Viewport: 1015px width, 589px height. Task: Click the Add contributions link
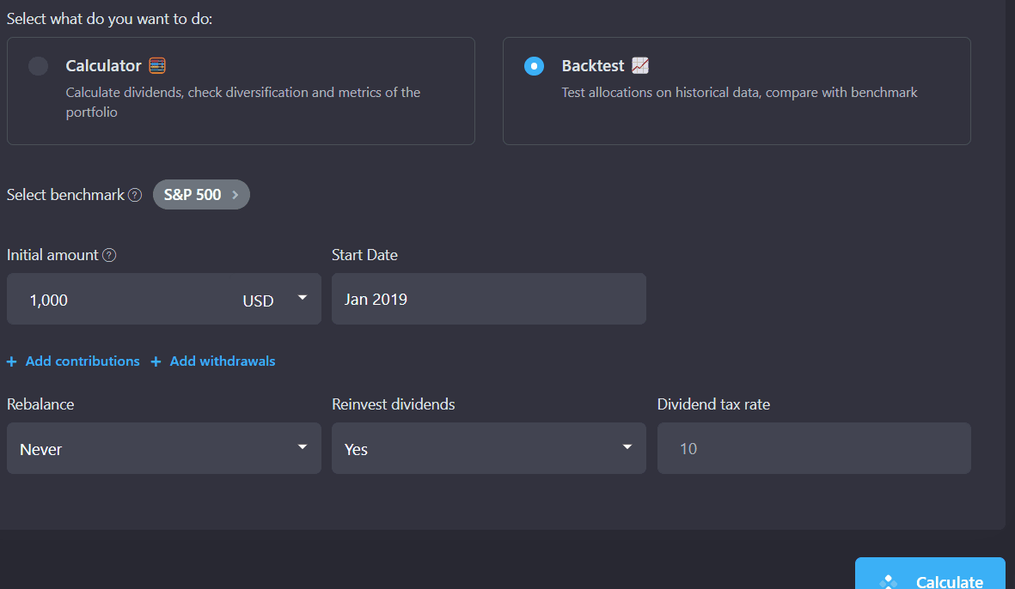(x=82, y=361)
